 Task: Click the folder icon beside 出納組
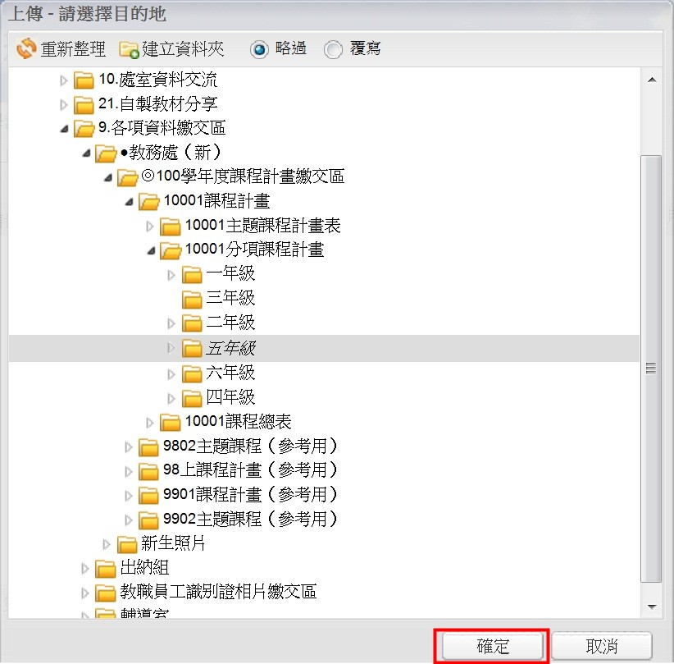[106, 569]
